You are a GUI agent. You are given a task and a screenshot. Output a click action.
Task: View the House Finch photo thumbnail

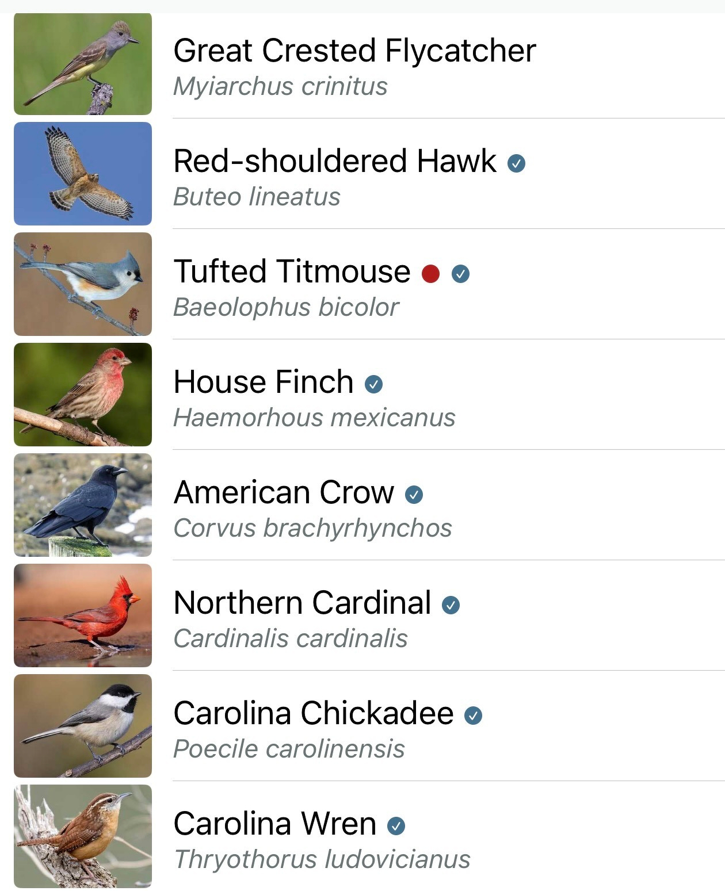[83, 395]
